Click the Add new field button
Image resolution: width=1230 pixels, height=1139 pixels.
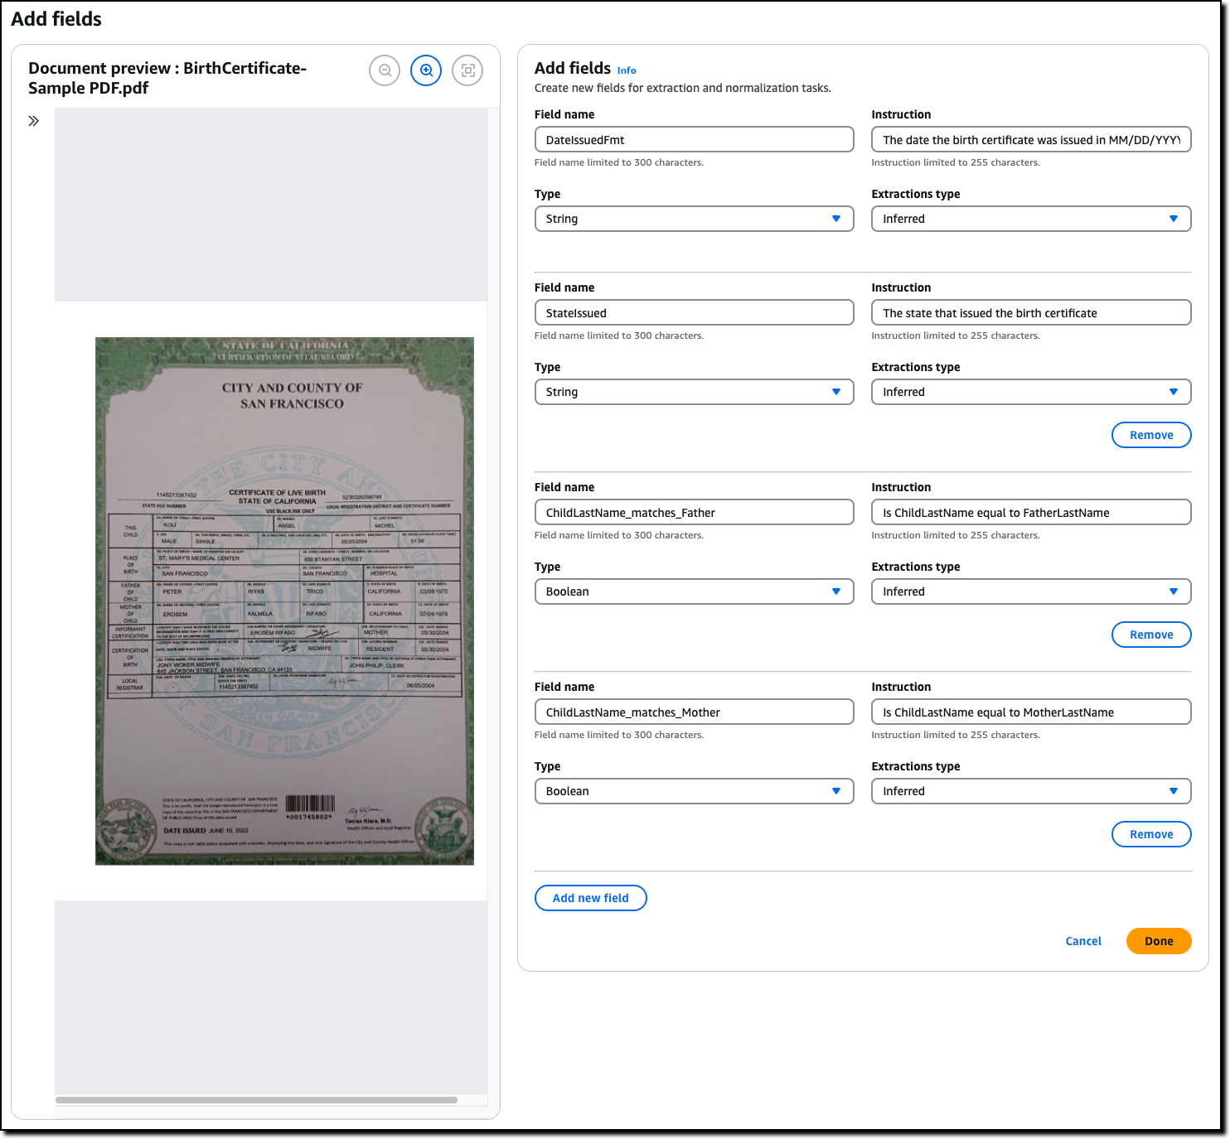(x=591, y=898)
